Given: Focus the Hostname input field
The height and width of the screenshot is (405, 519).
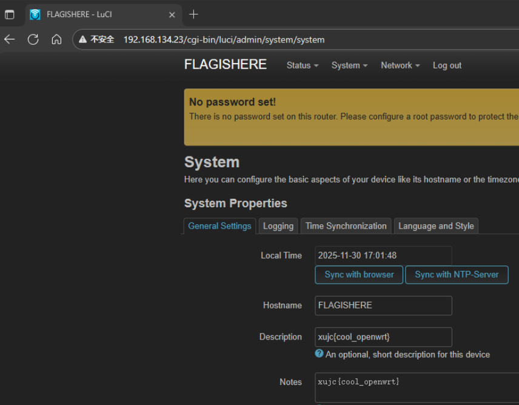Looking at the screenshot, I should [383, 306].
